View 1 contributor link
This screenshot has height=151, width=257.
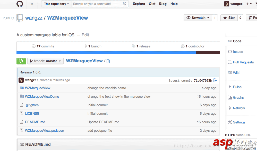[x=193, y=46]
